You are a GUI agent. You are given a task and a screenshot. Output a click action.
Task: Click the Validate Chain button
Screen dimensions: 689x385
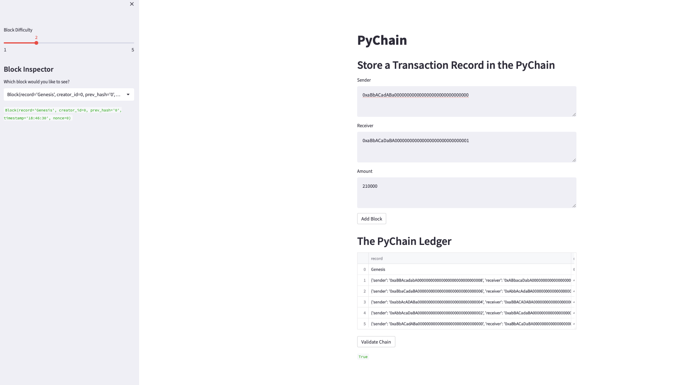(x=376, y=341)
